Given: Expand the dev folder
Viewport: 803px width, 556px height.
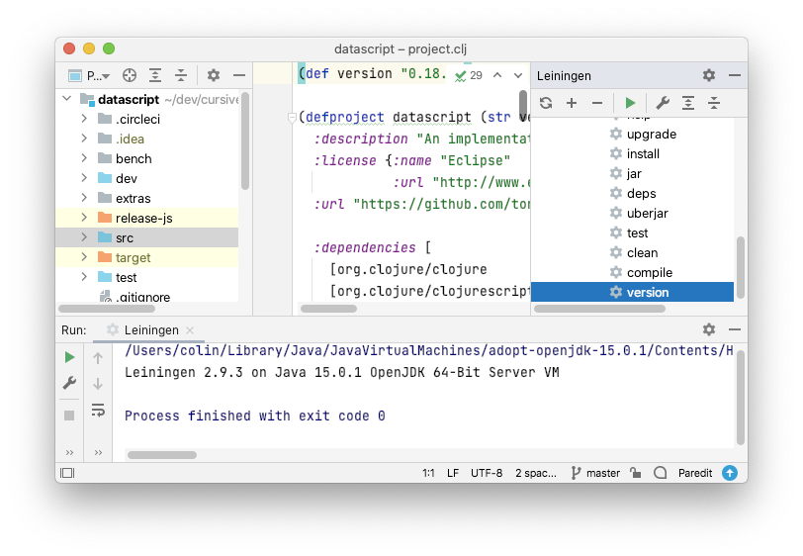Looking at the screenshot, I should point(84,178).
